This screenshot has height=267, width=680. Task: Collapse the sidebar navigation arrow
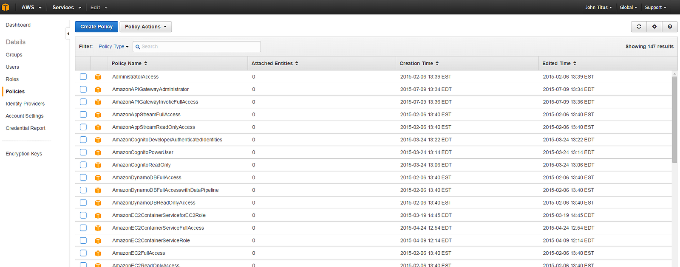68,34
